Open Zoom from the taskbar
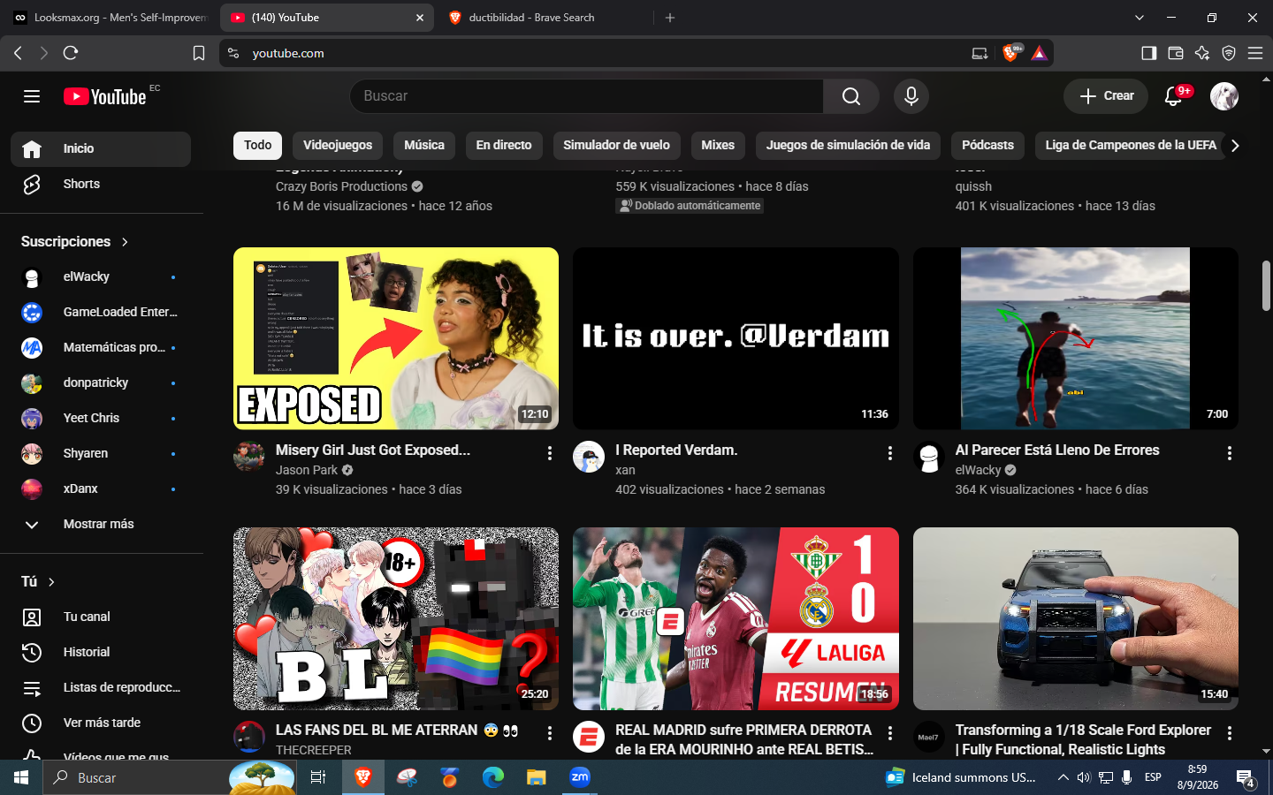This screenshot has width=1273, height=795. [x=580, y=777]
